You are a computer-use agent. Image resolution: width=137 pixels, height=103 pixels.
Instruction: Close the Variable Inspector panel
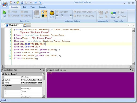44,70
